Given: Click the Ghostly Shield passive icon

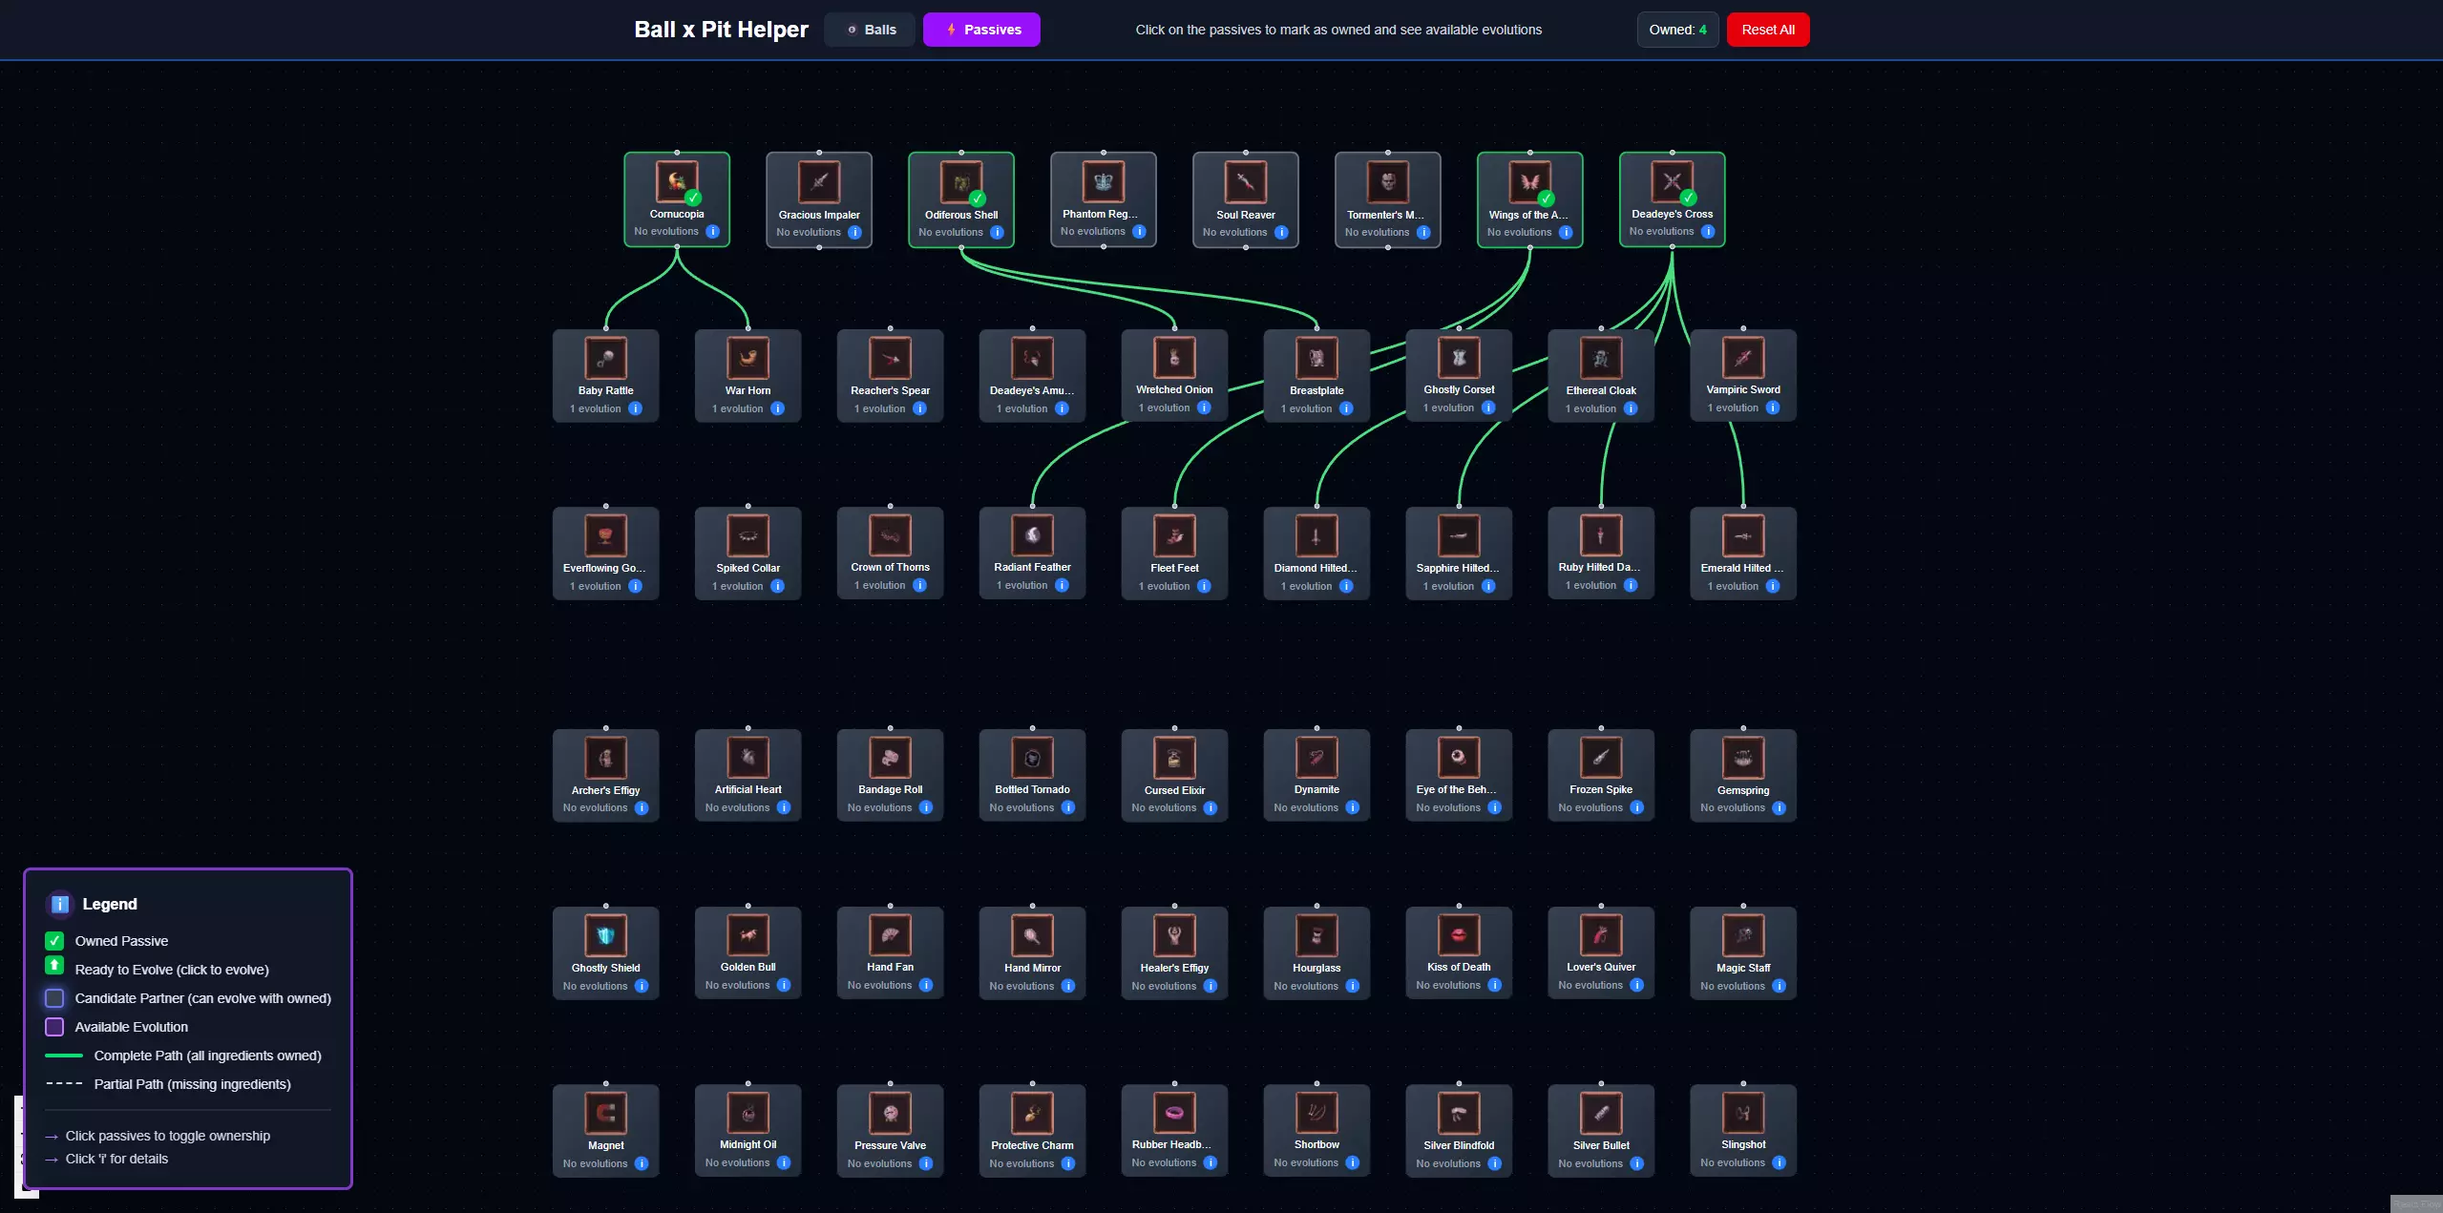Looking at the screenshot, I should pyautogui.click(x=605, y=935).
